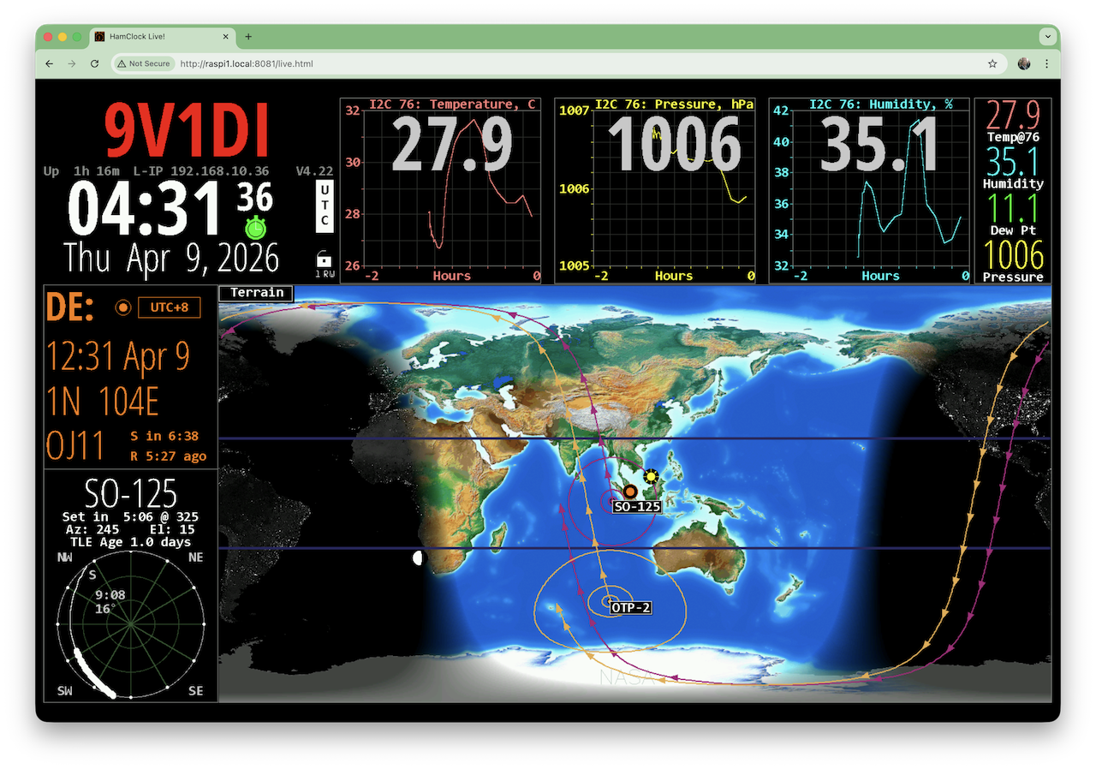Image resolution: width=1096 pixels, height=769 pixels.
Task: Open Chrome three-dot menu
Action: click(x=1046, y=63)
